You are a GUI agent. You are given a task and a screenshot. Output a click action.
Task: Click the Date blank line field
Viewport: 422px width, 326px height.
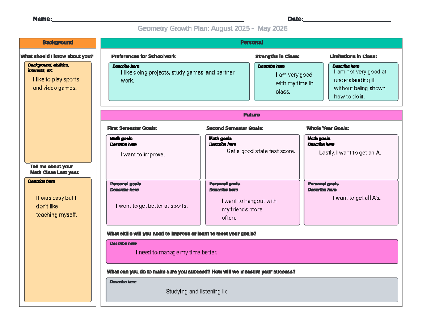tap(347, 19)
